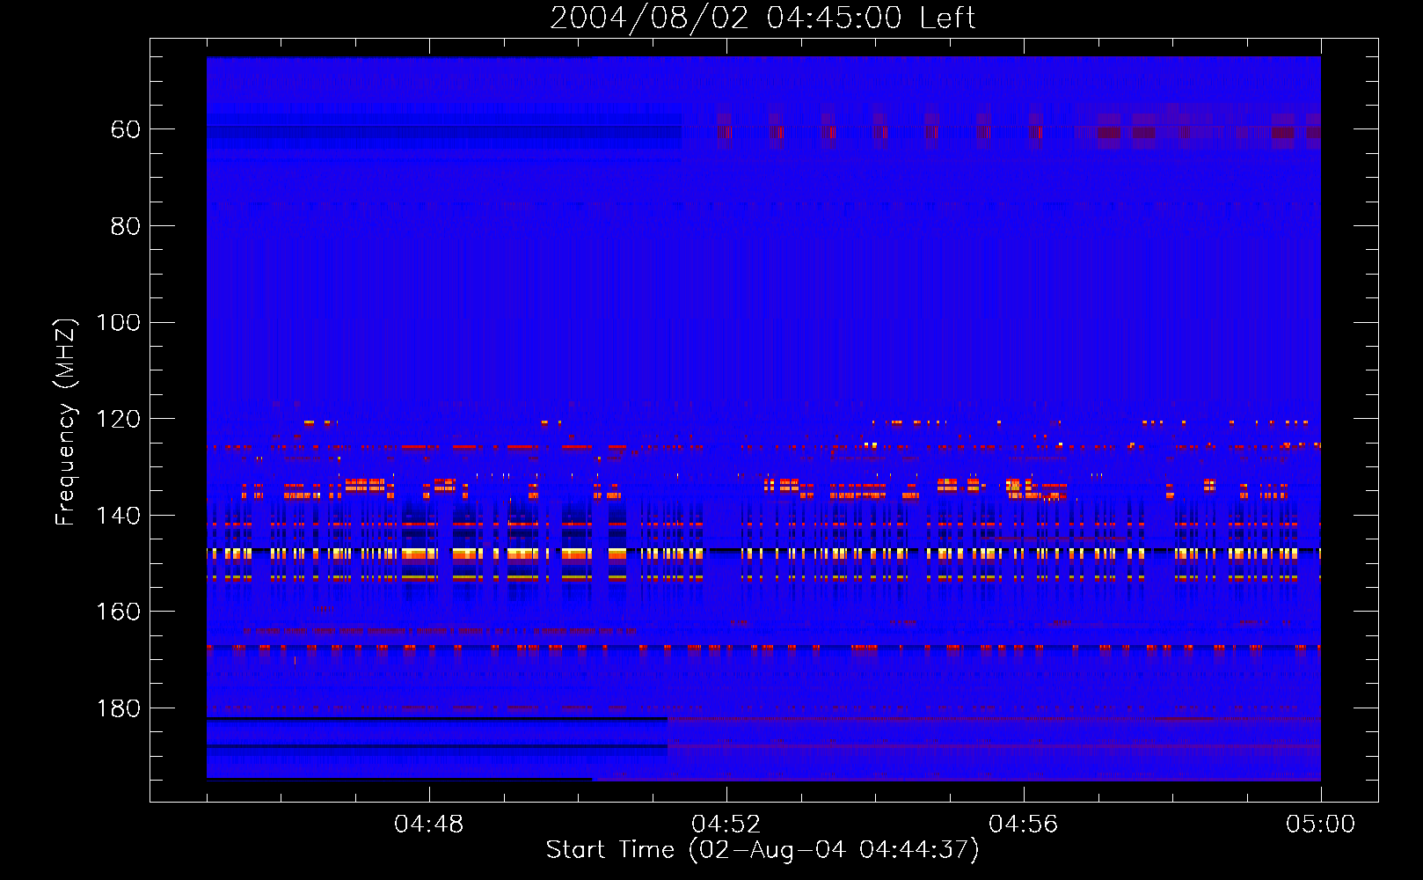
Task: Select the 100 frequency tick label
Action: click(118, 323)
